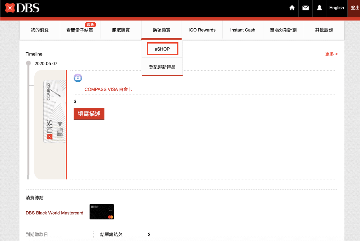Open the Instant Cash tab
This screenshot has width=360, height=241.
click(243, 30)
